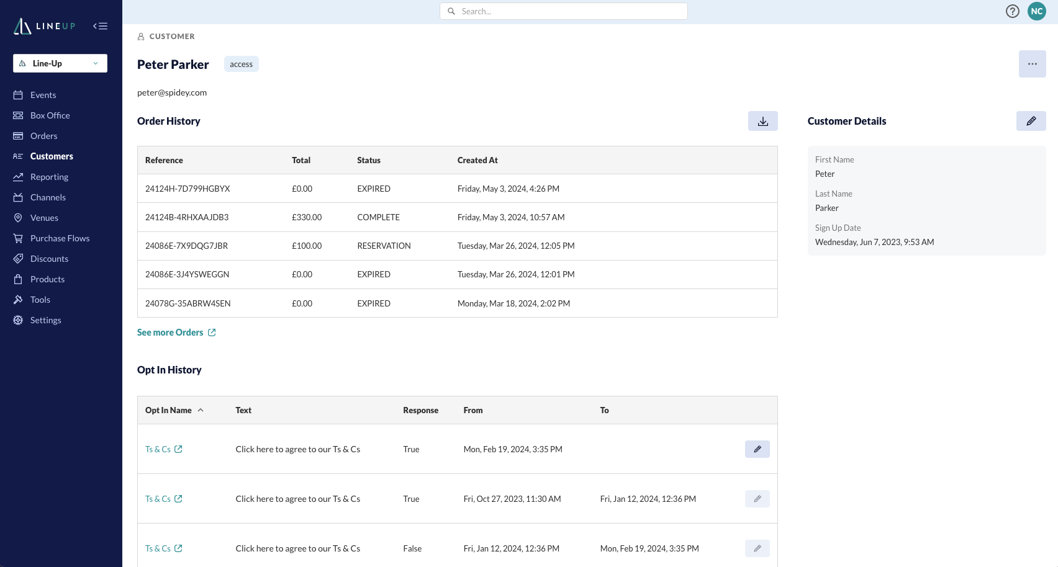Edit the opt-in from Feb 19, 2024

point(757,449)
